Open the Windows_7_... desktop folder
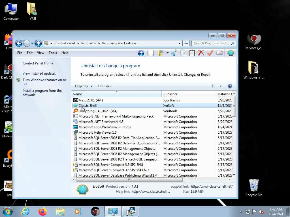Screen dimensions: 290x217 point(254,70)
